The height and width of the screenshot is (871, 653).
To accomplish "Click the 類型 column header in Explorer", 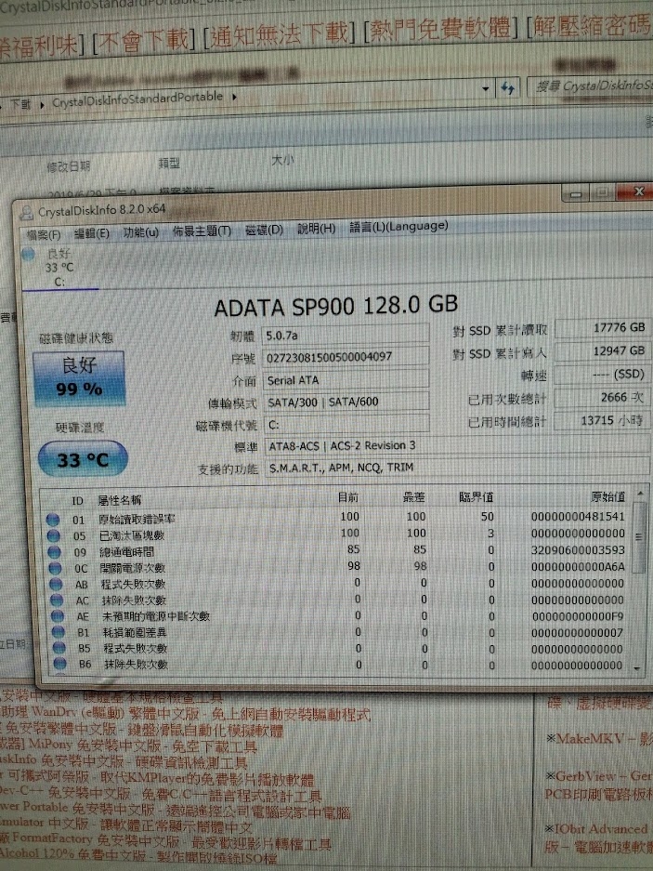I will [x=169, y=163].
